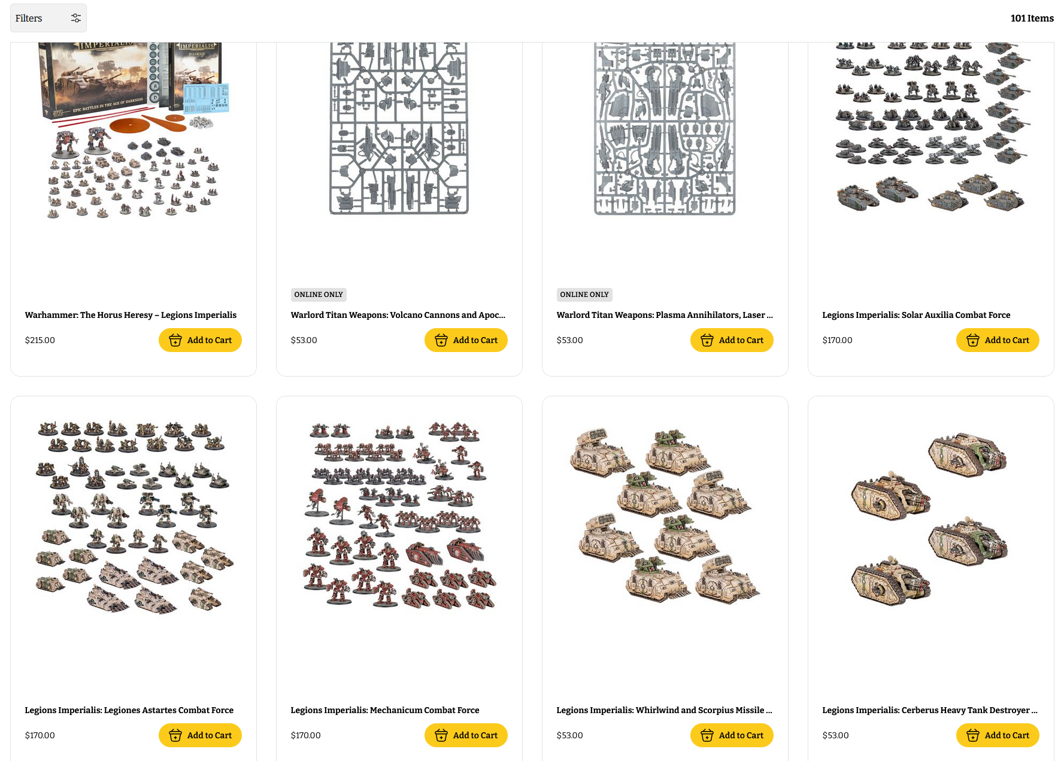Add Horus Heresy Legions Imperialis to cart
The width and height of the screenshot is (1064, 761).
[200, 340]
